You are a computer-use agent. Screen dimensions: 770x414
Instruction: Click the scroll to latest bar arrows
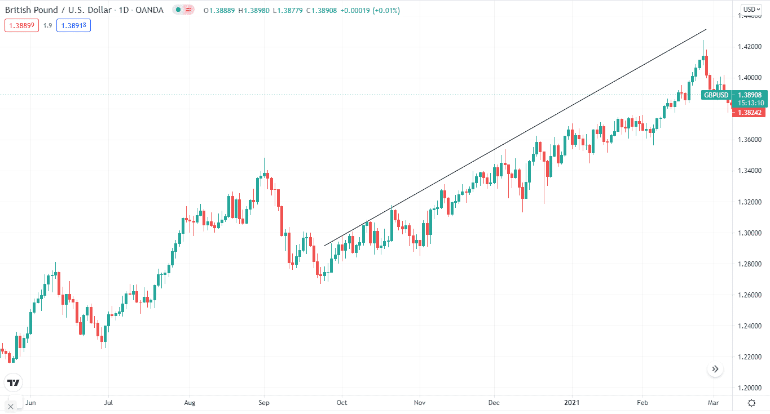(715, 370)
